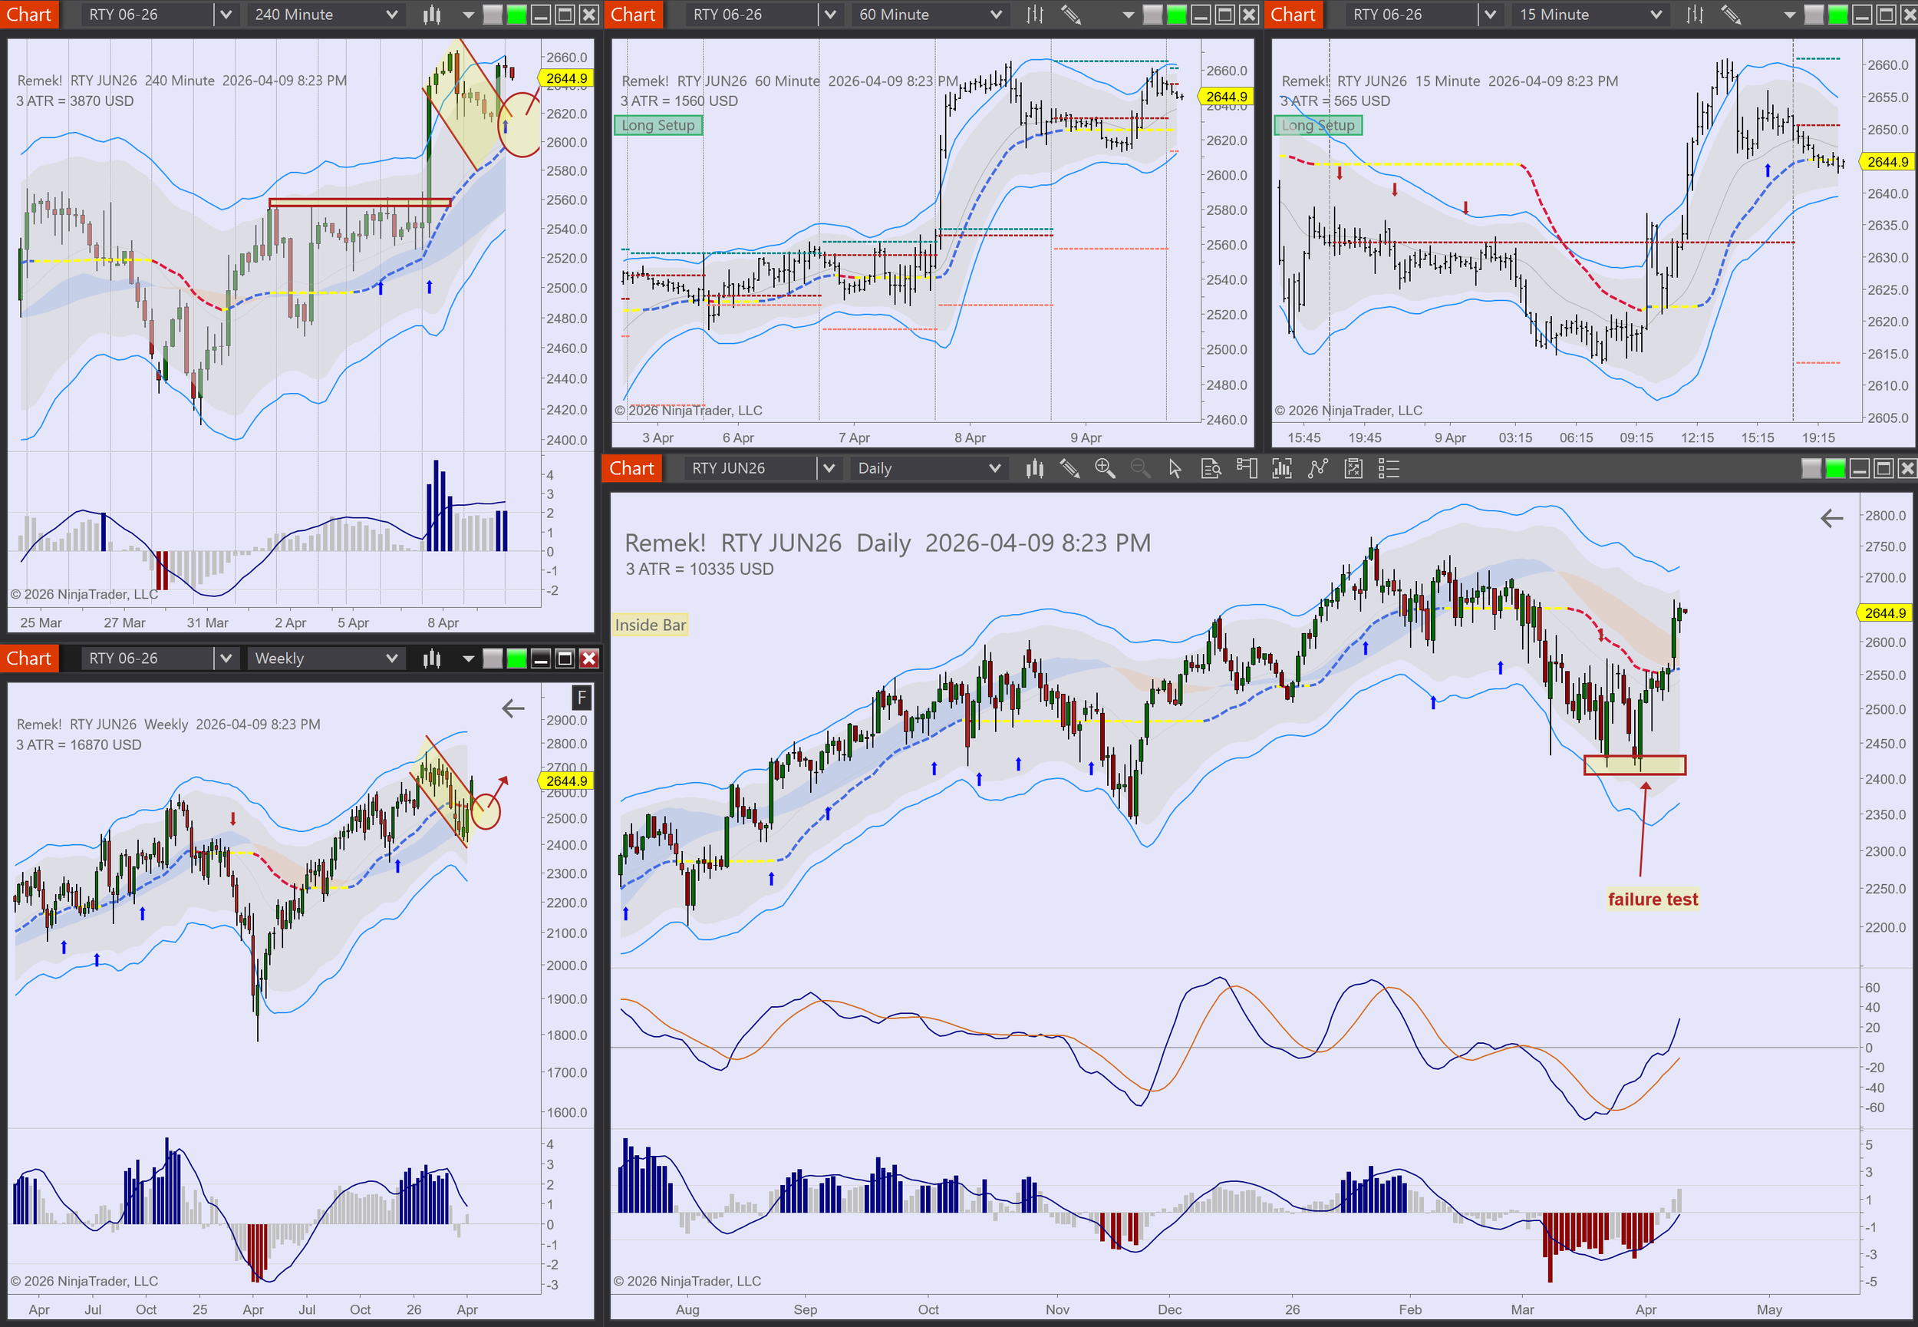Click the Zoom In magnifier icon

point(1105,469)
